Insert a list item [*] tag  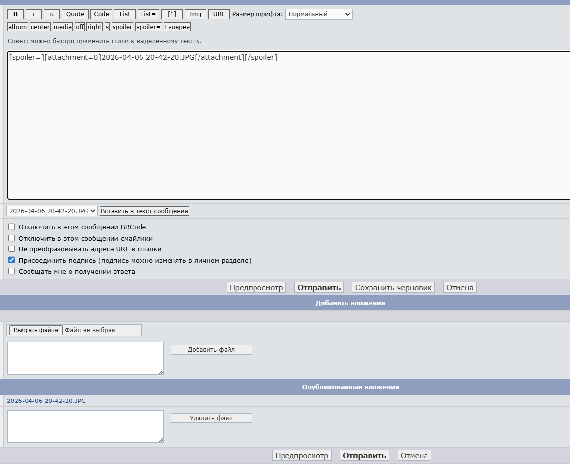click(172, 14)
